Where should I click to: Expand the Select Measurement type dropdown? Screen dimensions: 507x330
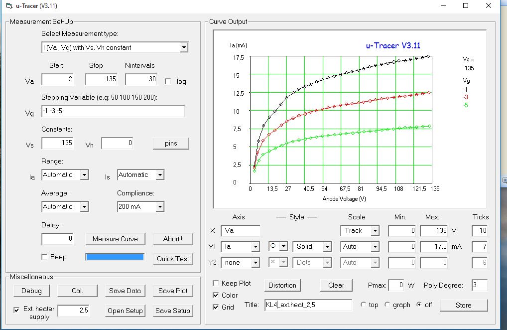(184, 47)
